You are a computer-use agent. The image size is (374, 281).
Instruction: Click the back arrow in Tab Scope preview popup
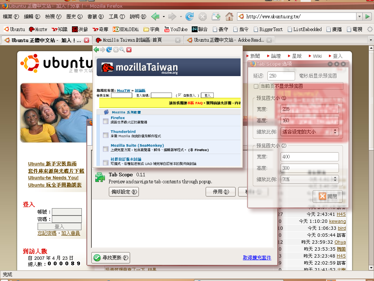tap(96, 50)
